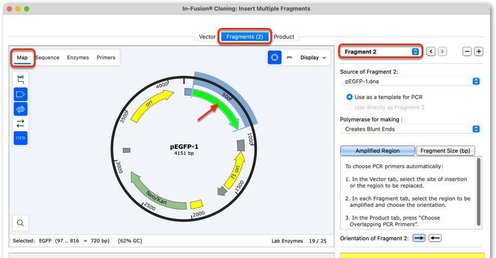This screenshot has width=496, height=258.
Task: Select the grey arrow feature near 1500
Action: click(222, 190)
